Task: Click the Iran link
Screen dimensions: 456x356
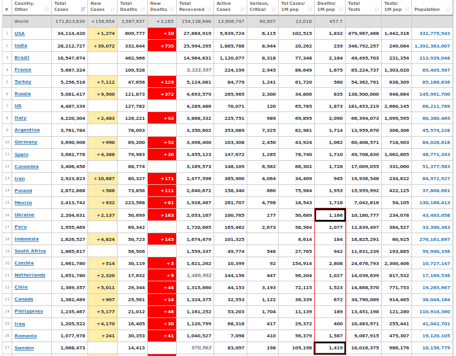Action: (x=19, y=178)
